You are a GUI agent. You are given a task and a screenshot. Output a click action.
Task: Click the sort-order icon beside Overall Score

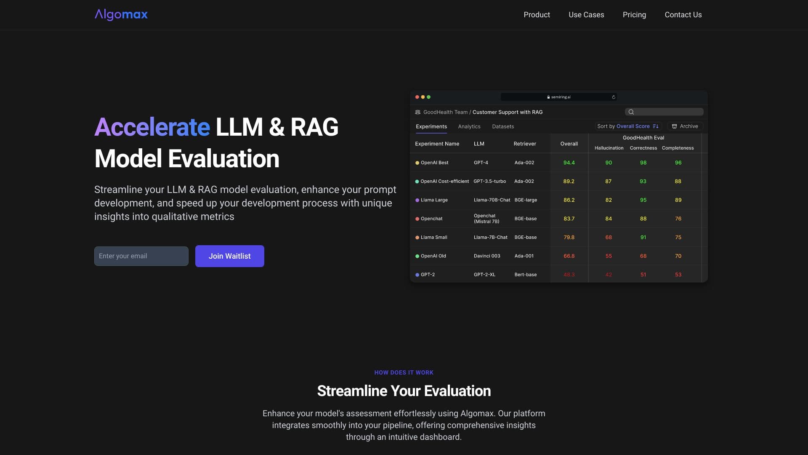pos(655,126)
